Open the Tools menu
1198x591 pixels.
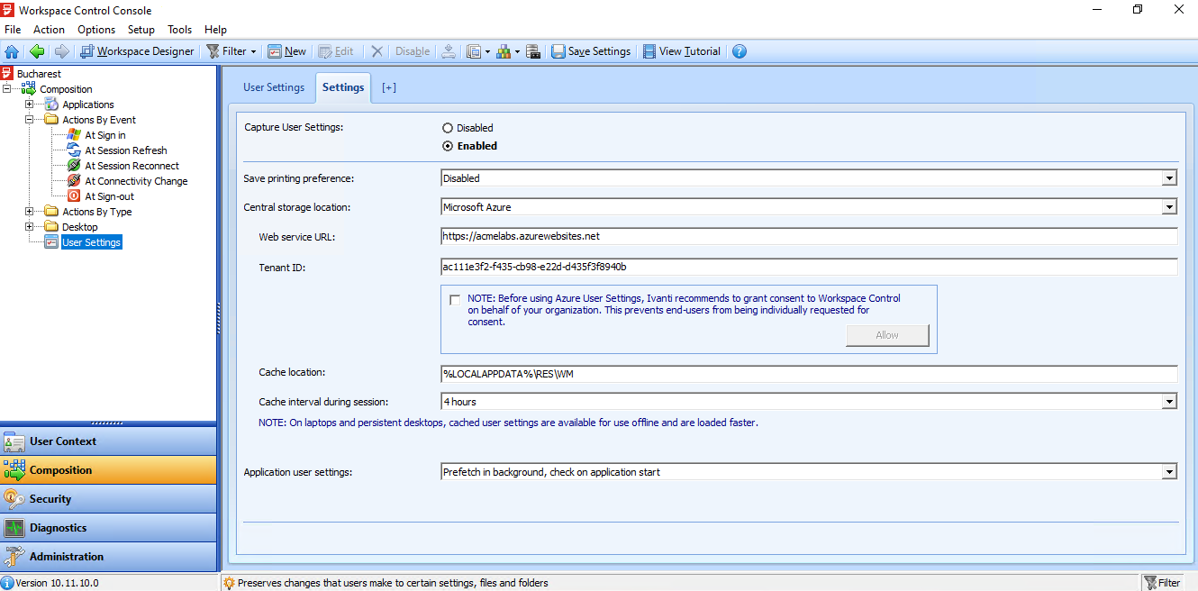point(179,29)
